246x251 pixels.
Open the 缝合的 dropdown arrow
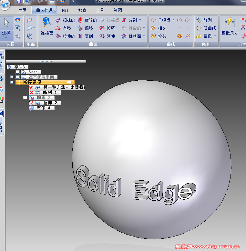[x=144, y=28]
